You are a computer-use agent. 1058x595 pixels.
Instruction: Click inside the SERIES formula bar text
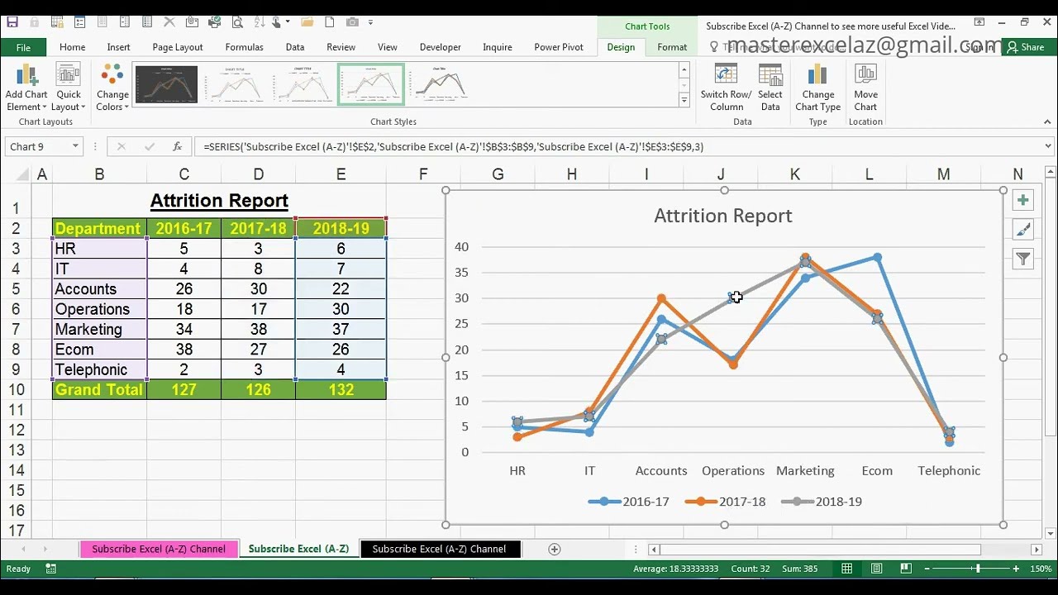(x=454, y=146)
